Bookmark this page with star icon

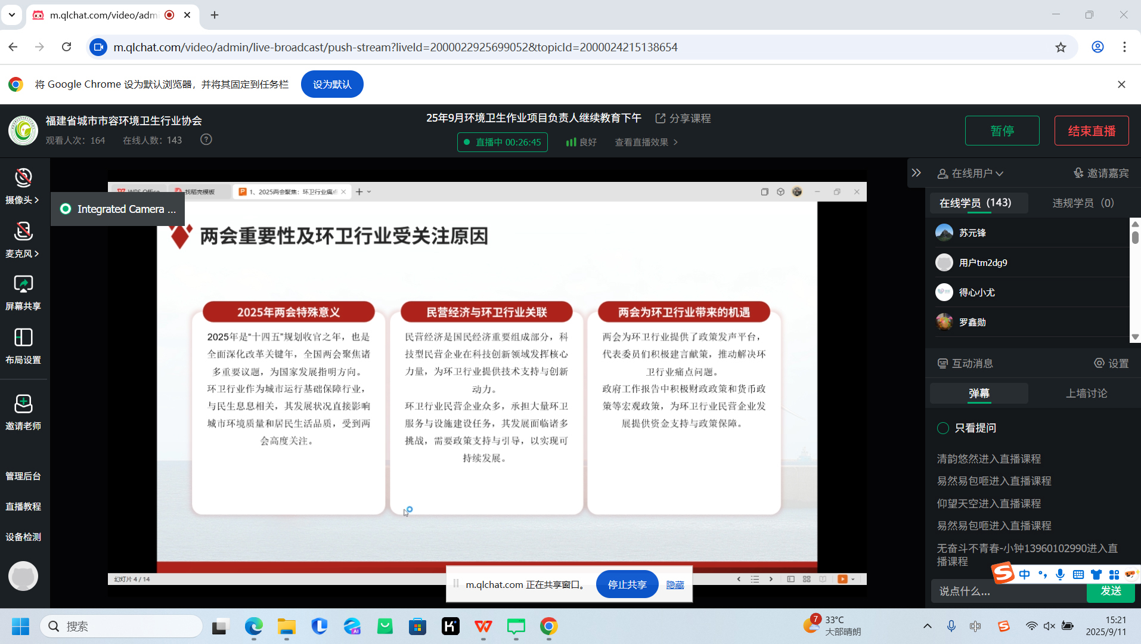1061,47
